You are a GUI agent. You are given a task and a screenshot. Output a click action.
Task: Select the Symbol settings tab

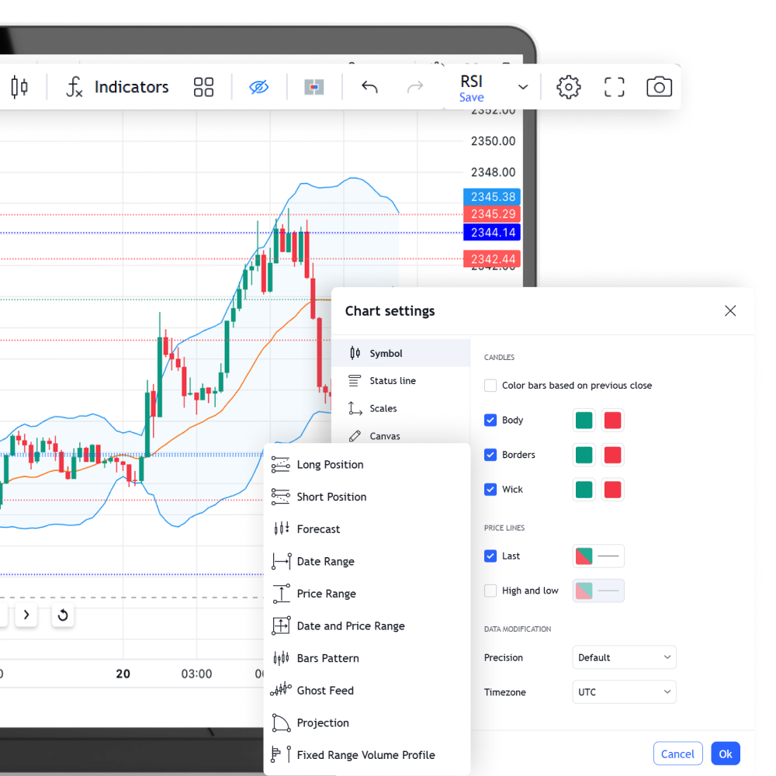[x=400, y=353]
